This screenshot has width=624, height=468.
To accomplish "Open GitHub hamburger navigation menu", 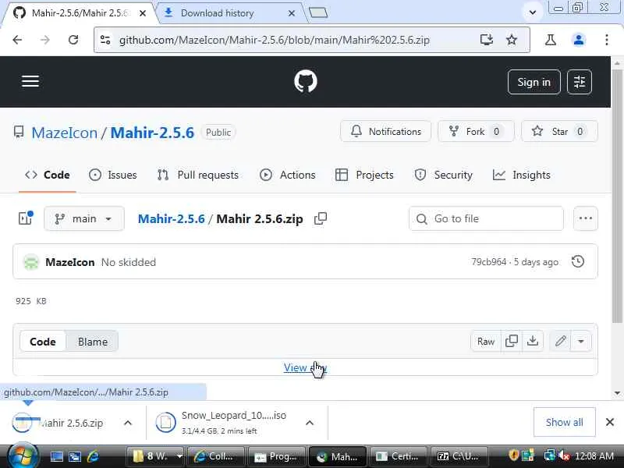I will tap(30, 81).
